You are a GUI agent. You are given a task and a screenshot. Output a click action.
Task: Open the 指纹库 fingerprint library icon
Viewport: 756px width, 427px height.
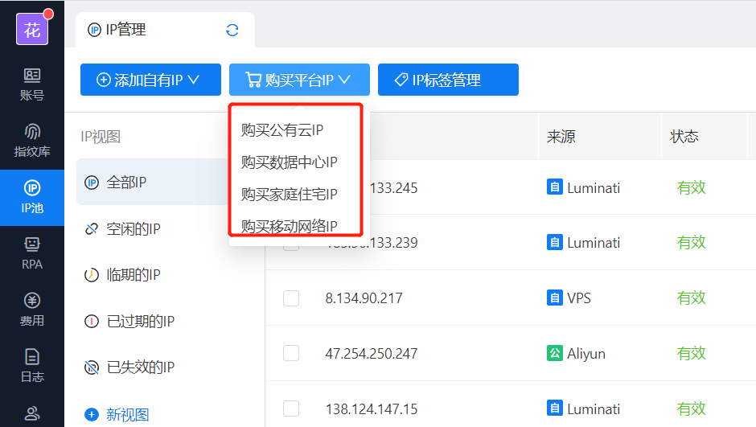[32, 140]
